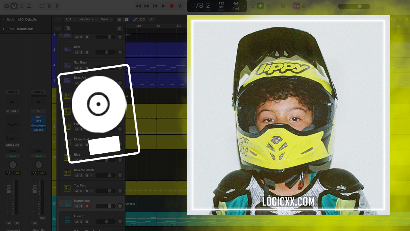Image resolution: width=410 pixels, height=231 pixels.
Task: Expand the Track: Instruments disclosure
Action: pos(3,29)
